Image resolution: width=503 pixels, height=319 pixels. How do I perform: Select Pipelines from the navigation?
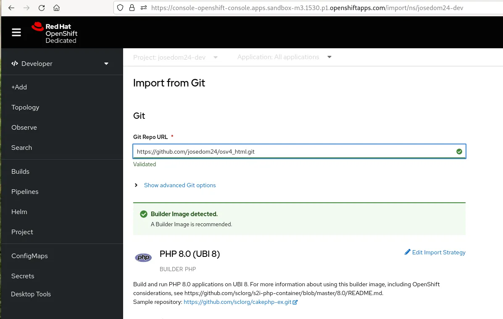25,192
